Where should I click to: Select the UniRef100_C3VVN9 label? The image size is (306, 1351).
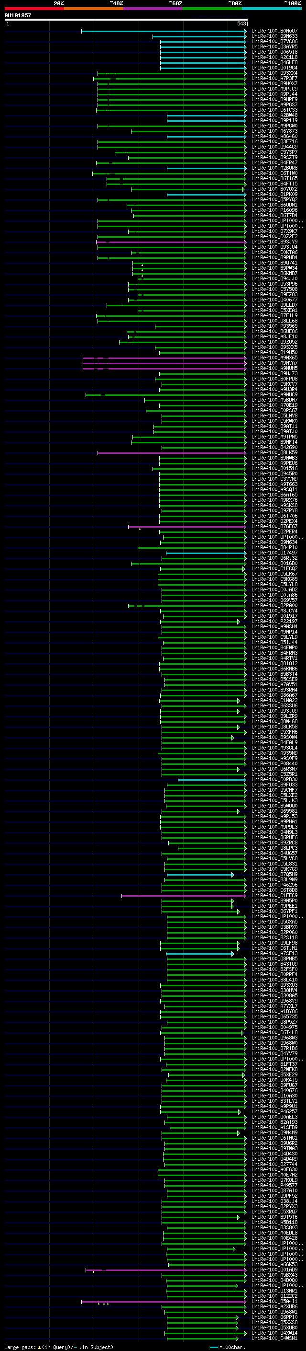[274, 479]
